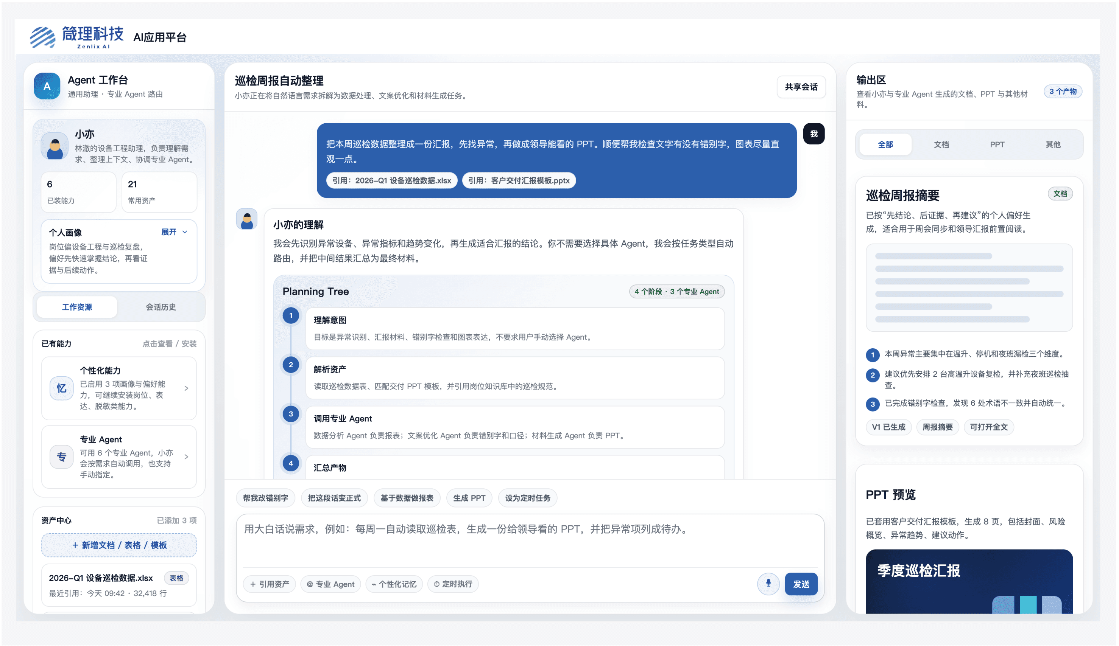Switch to 工作资源 tab

[77, 307]
